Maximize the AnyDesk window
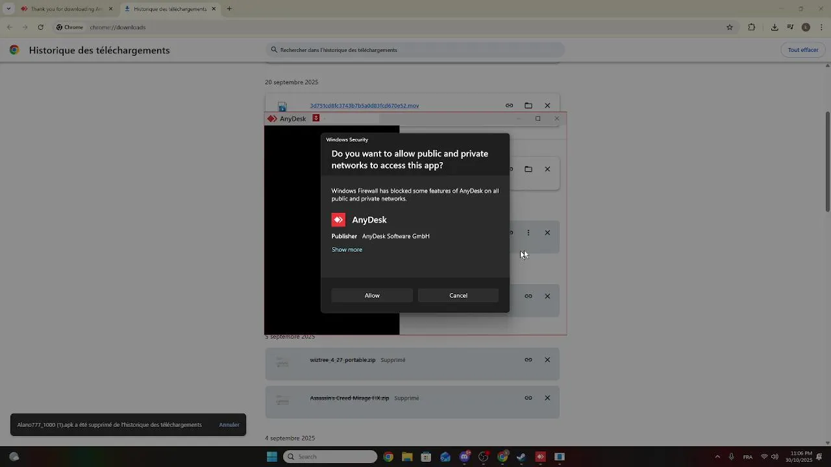 pyautogui.click(x=538, y=119)
